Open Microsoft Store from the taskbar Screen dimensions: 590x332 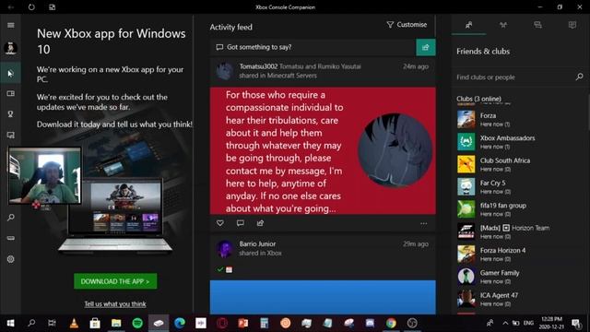tap(95, 323)
